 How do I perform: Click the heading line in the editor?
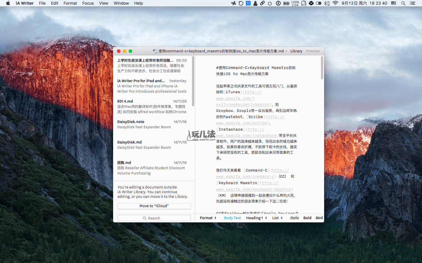pyautogui.click(x=256, y=71)
